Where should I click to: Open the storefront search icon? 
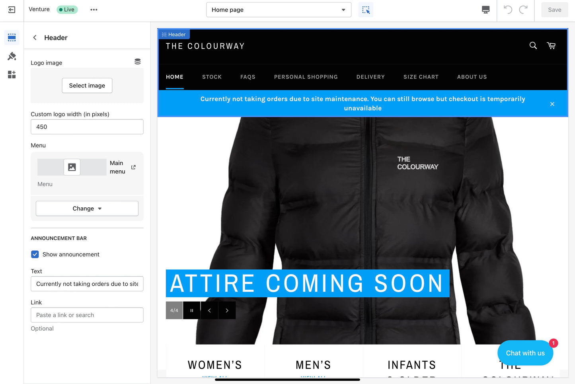(x=533, y=46)
